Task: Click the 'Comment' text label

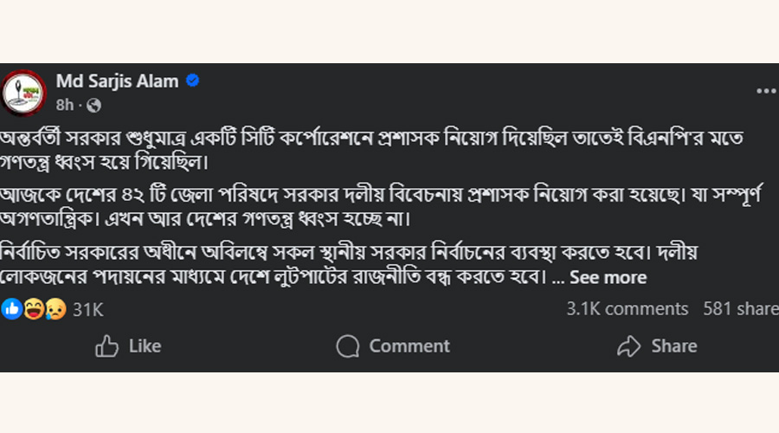Action: coord(409,346)
